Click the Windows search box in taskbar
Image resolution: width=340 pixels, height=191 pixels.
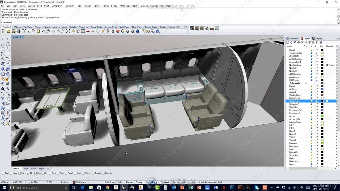point(39,188)
